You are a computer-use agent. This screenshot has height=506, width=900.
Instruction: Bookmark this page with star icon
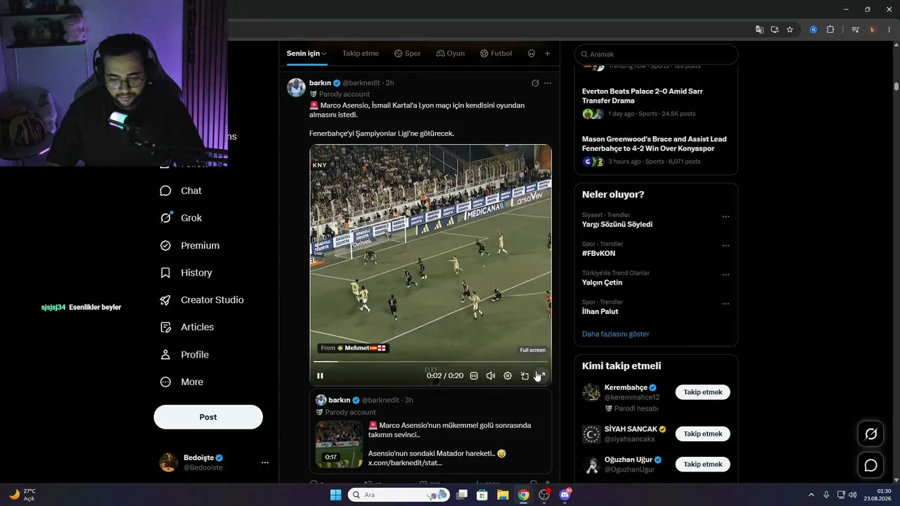coord(790,30)
